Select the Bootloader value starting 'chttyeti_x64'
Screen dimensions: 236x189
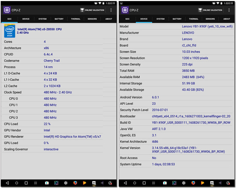[191, 116]
